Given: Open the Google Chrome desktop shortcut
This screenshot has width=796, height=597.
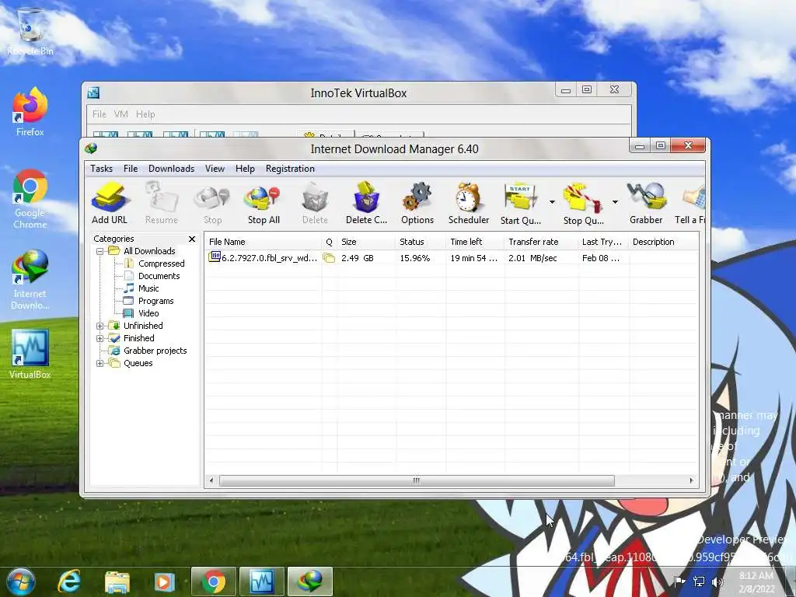Looking at the screenshot, I should point(30,199).
